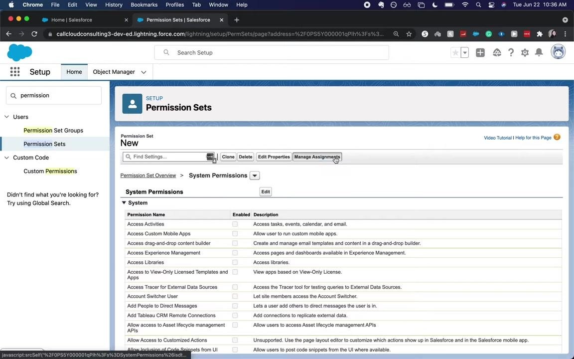
Task: Open the Help for this Page link
Action: pos(533,138)
